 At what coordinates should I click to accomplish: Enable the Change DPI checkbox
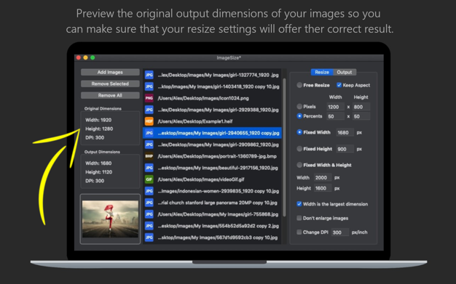(x=299, y=232)
